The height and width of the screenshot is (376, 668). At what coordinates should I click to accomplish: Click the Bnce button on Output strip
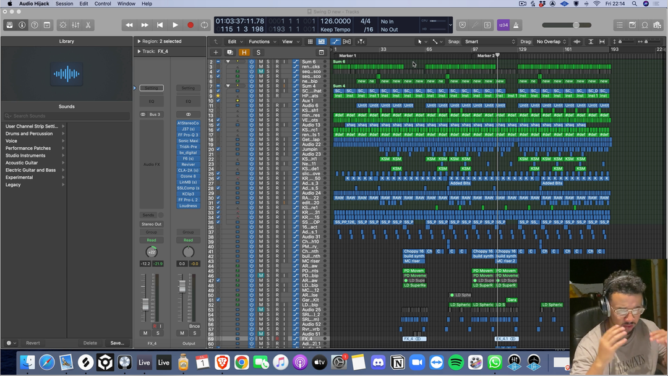click(x=194, y=326)
